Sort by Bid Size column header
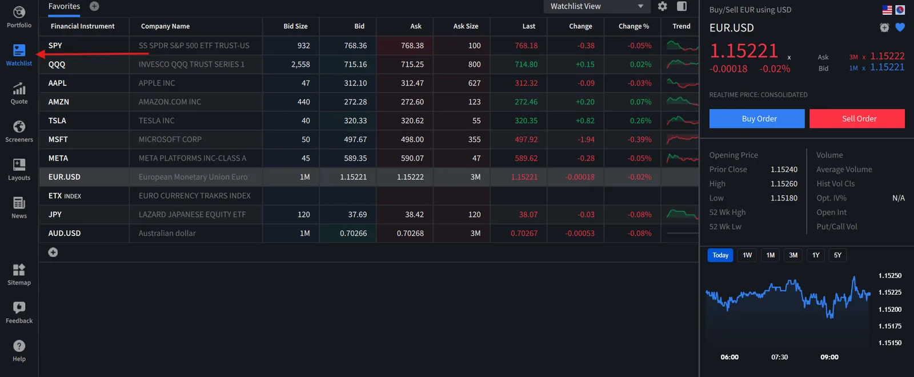 (x=295, y=26)
